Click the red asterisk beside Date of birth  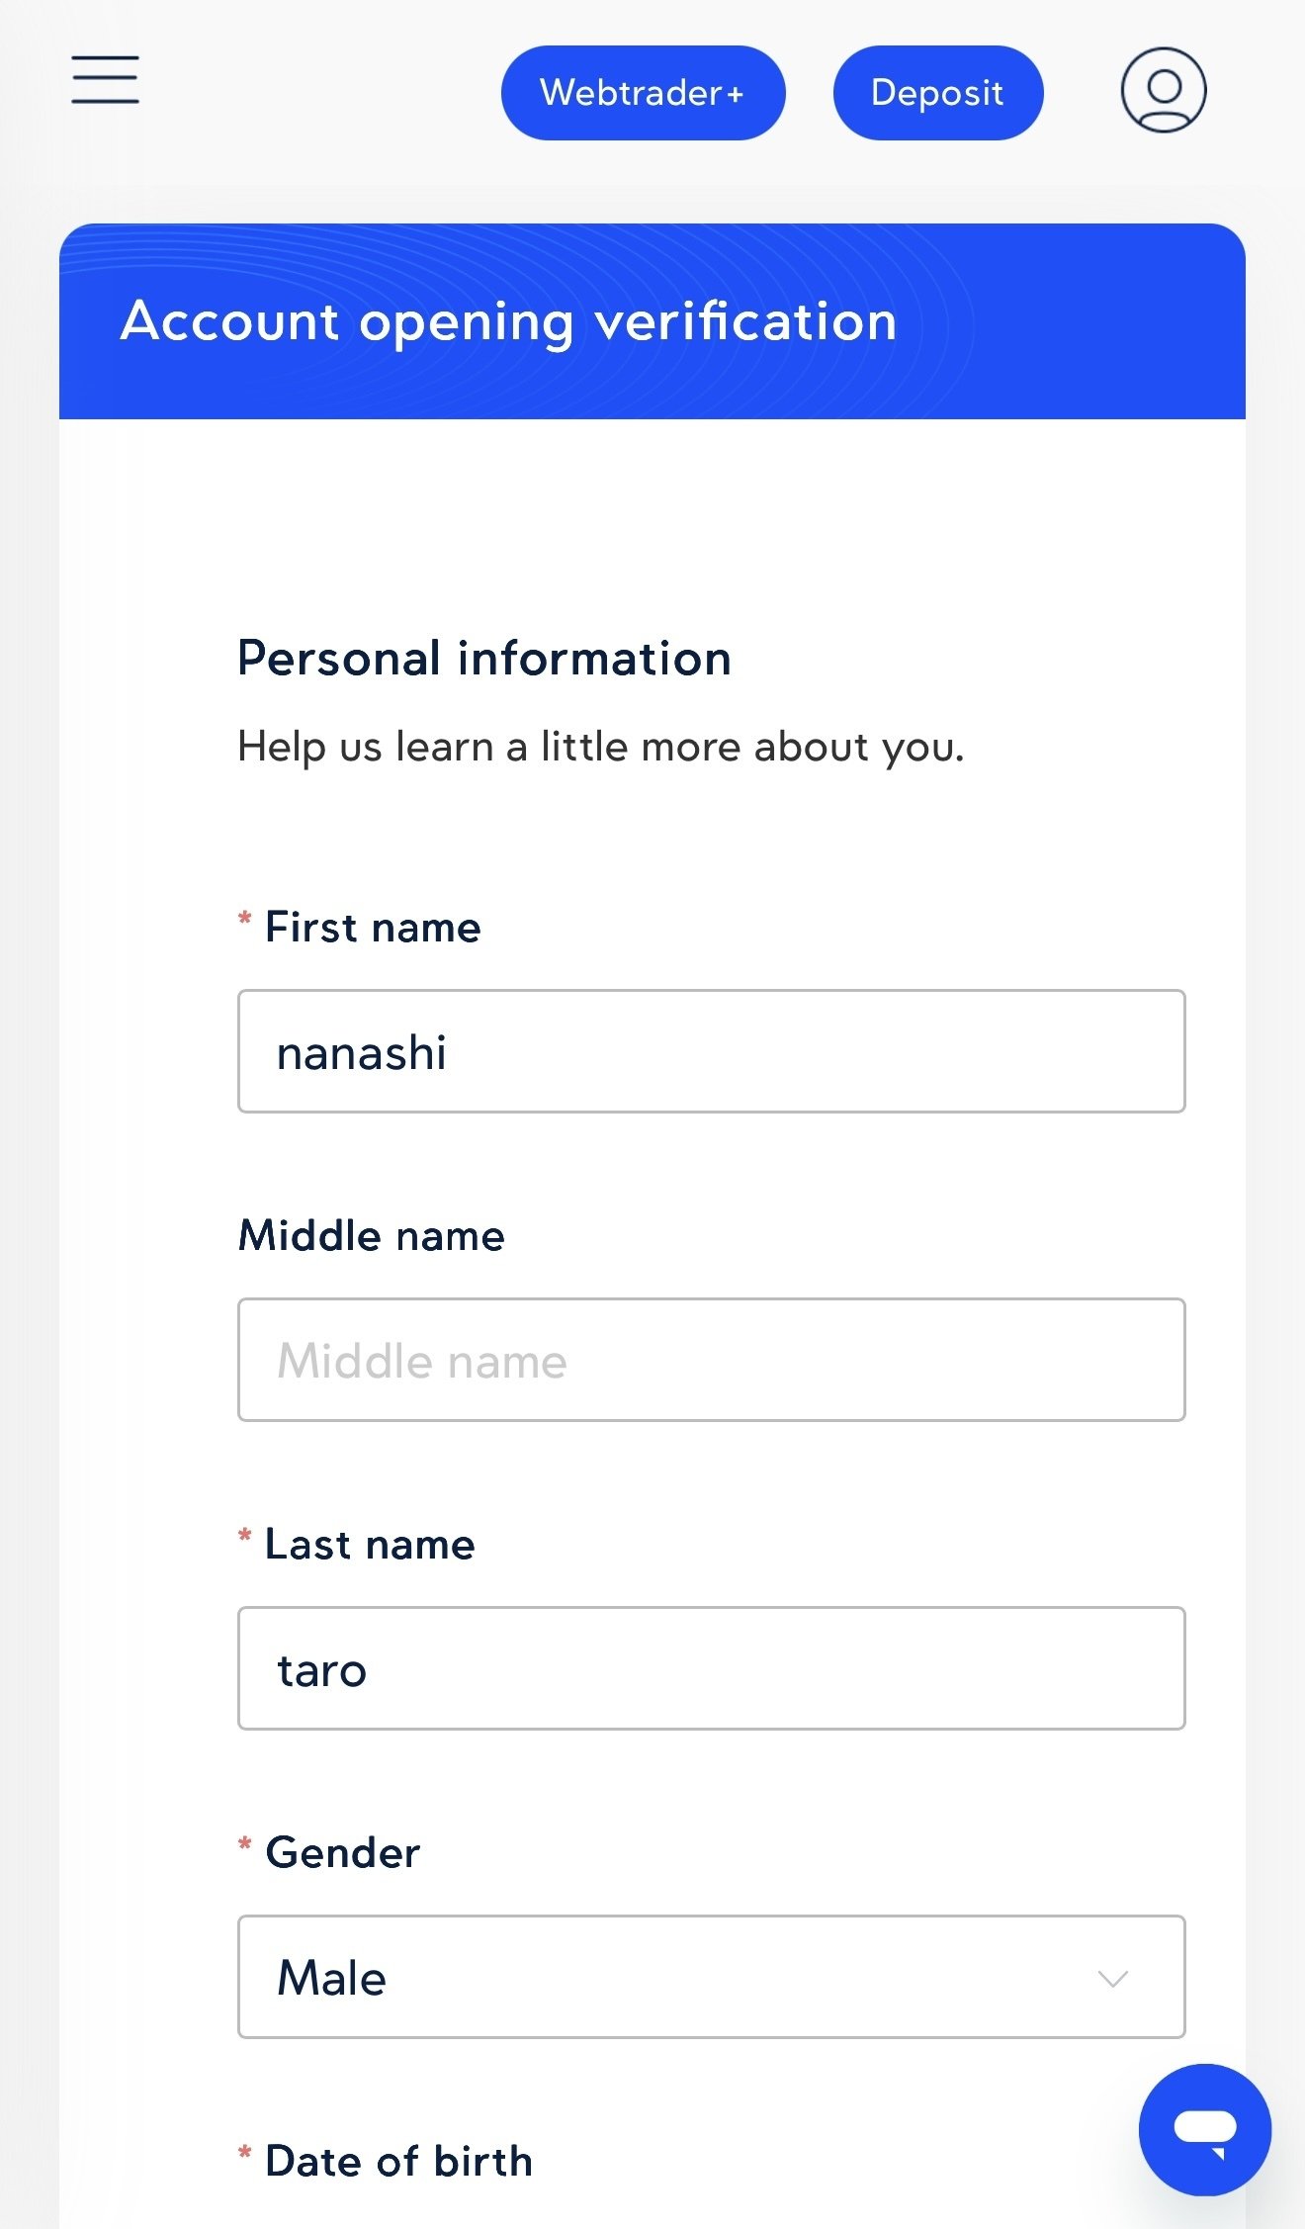click(245, 2154)
